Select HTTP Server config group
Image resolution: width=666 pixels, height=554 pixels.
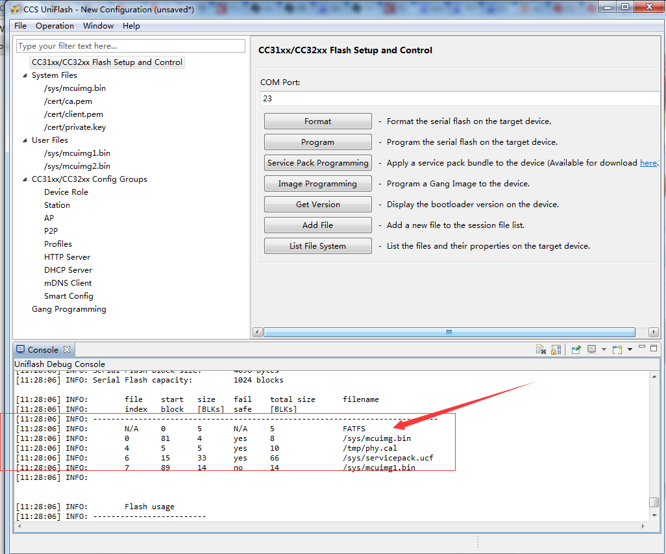(x=67, y=257)
